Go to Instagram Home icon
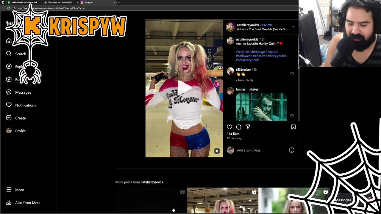381x214 pixels. pyautogui.click(x=9, y=41)
